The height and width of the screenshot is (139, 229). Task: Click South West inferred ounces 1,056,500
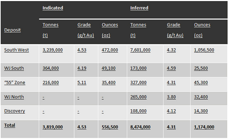point(204,50)
